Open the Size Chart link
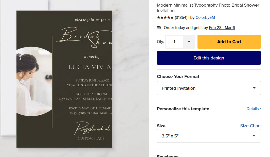This screenshot has height=157, width=270. (250, 126)
